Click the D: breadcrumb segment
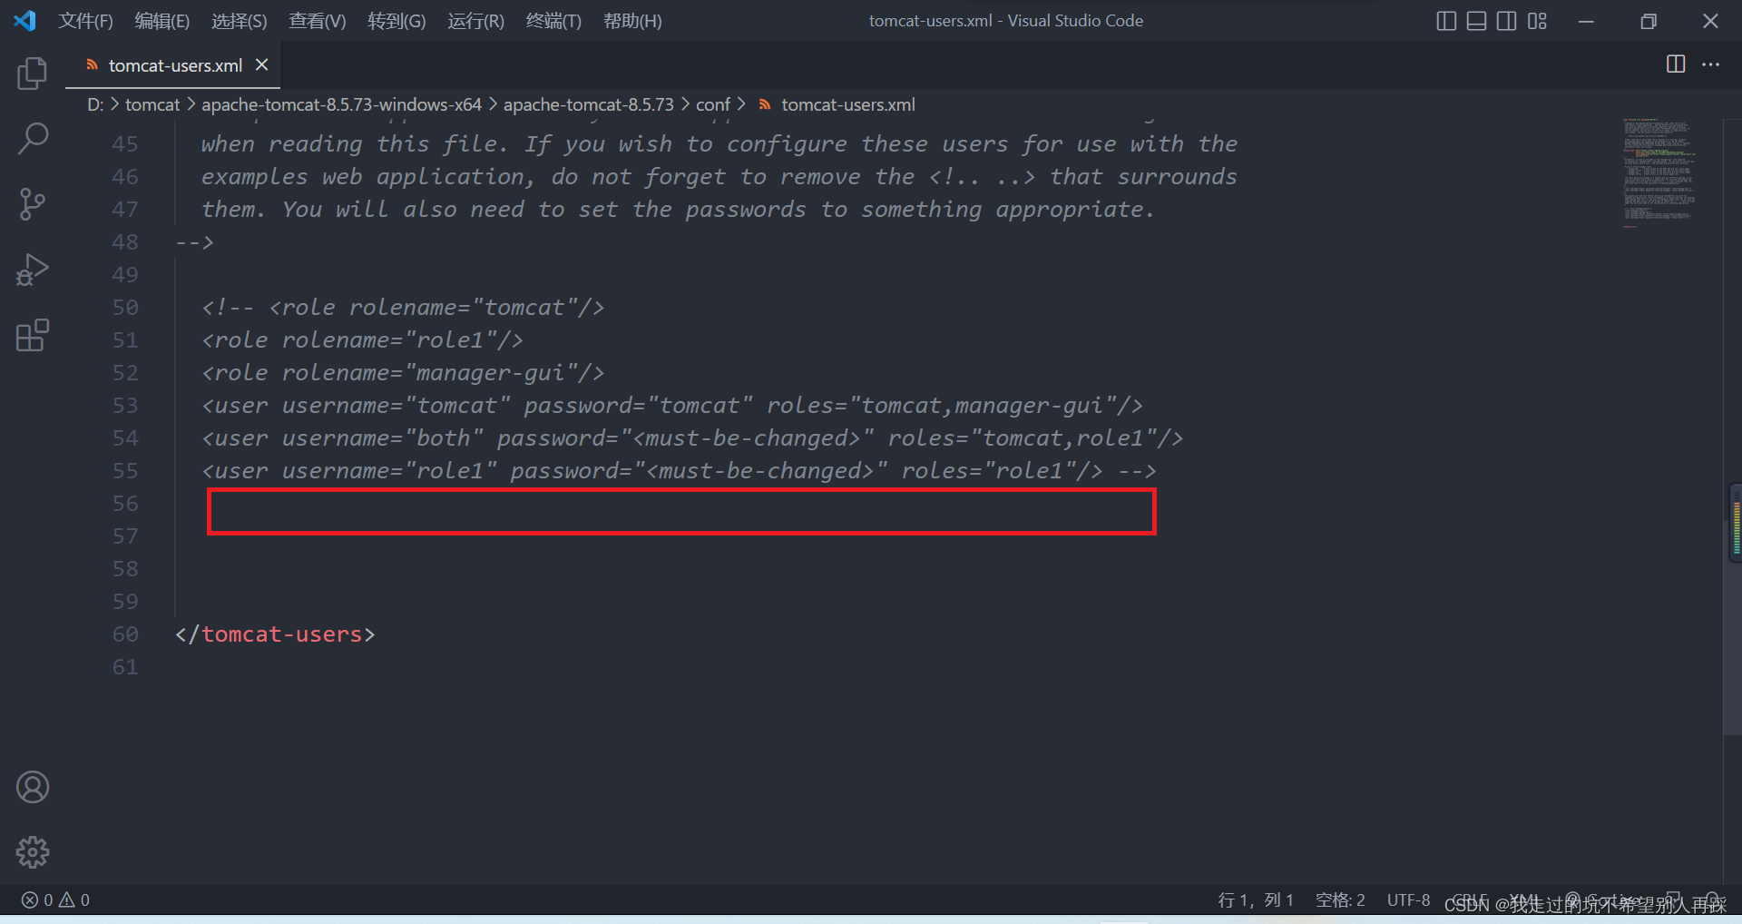 tap(95, 104)
